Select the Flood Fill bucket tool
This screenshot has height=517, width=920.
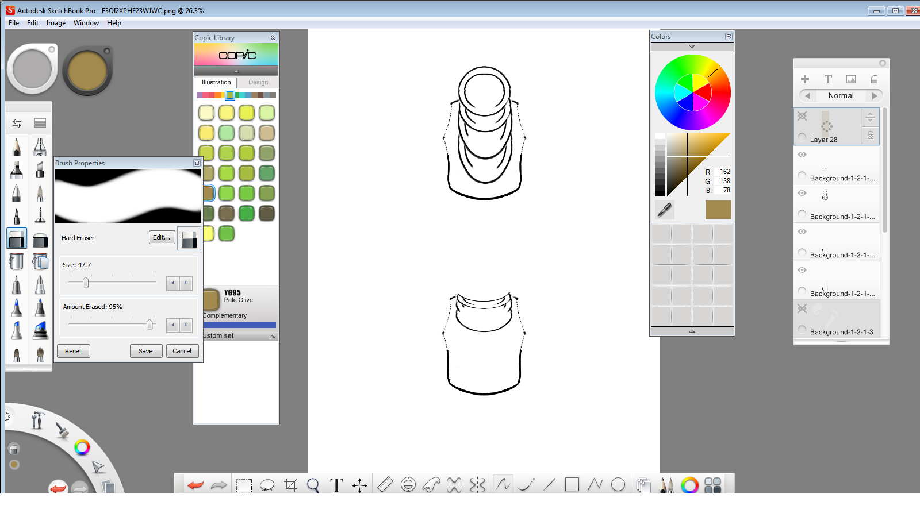tap(17, 261)
